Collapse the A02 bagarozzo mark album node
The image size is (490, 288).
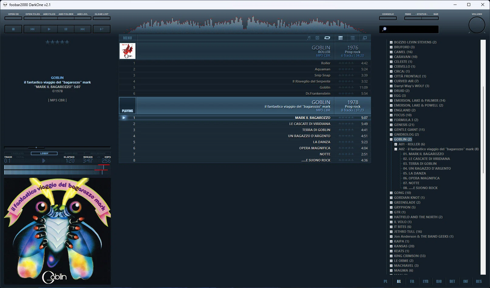pyautogui.click(x=396, y=149)
